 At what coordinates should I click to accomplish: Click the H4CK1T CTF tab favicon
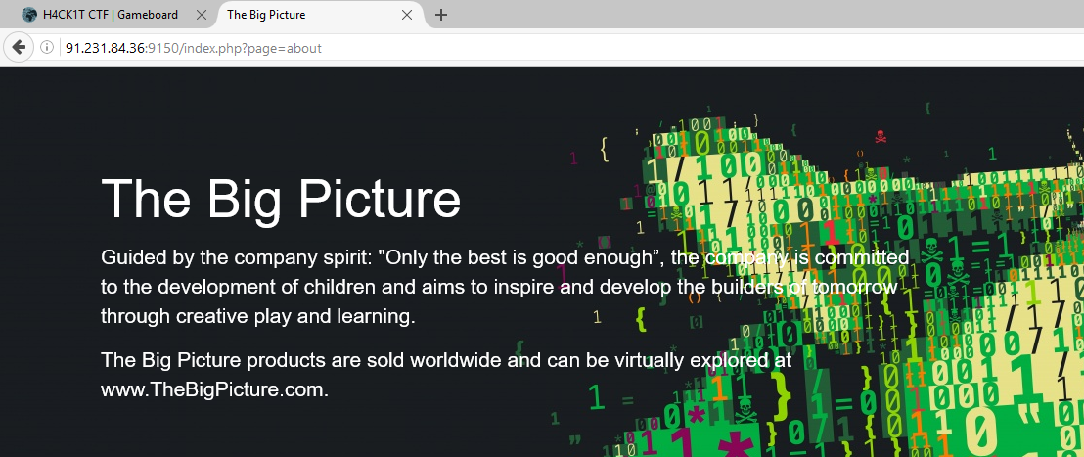[x=29, y=15]
